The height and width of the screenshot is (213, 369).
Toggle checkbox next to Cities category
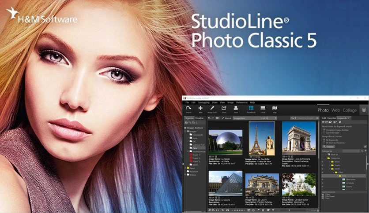click(x=322, y=173)
